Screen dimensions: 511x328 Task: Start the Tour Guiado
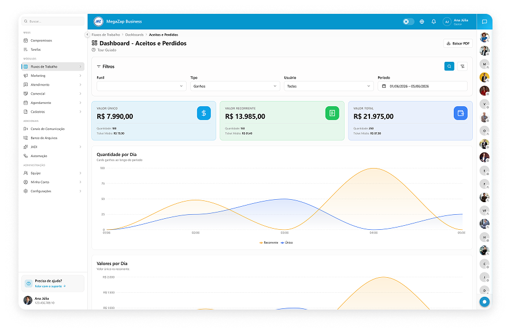tap(104, 50)
